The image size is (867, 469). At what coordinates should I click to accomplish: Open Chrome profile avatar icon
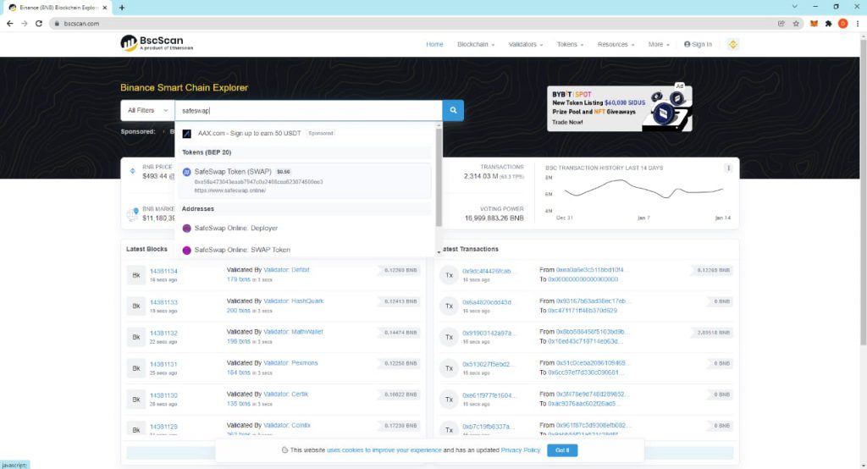point(842,24)
